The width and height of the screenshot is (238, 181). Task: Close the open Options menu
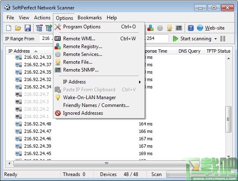tap(64, 18)
